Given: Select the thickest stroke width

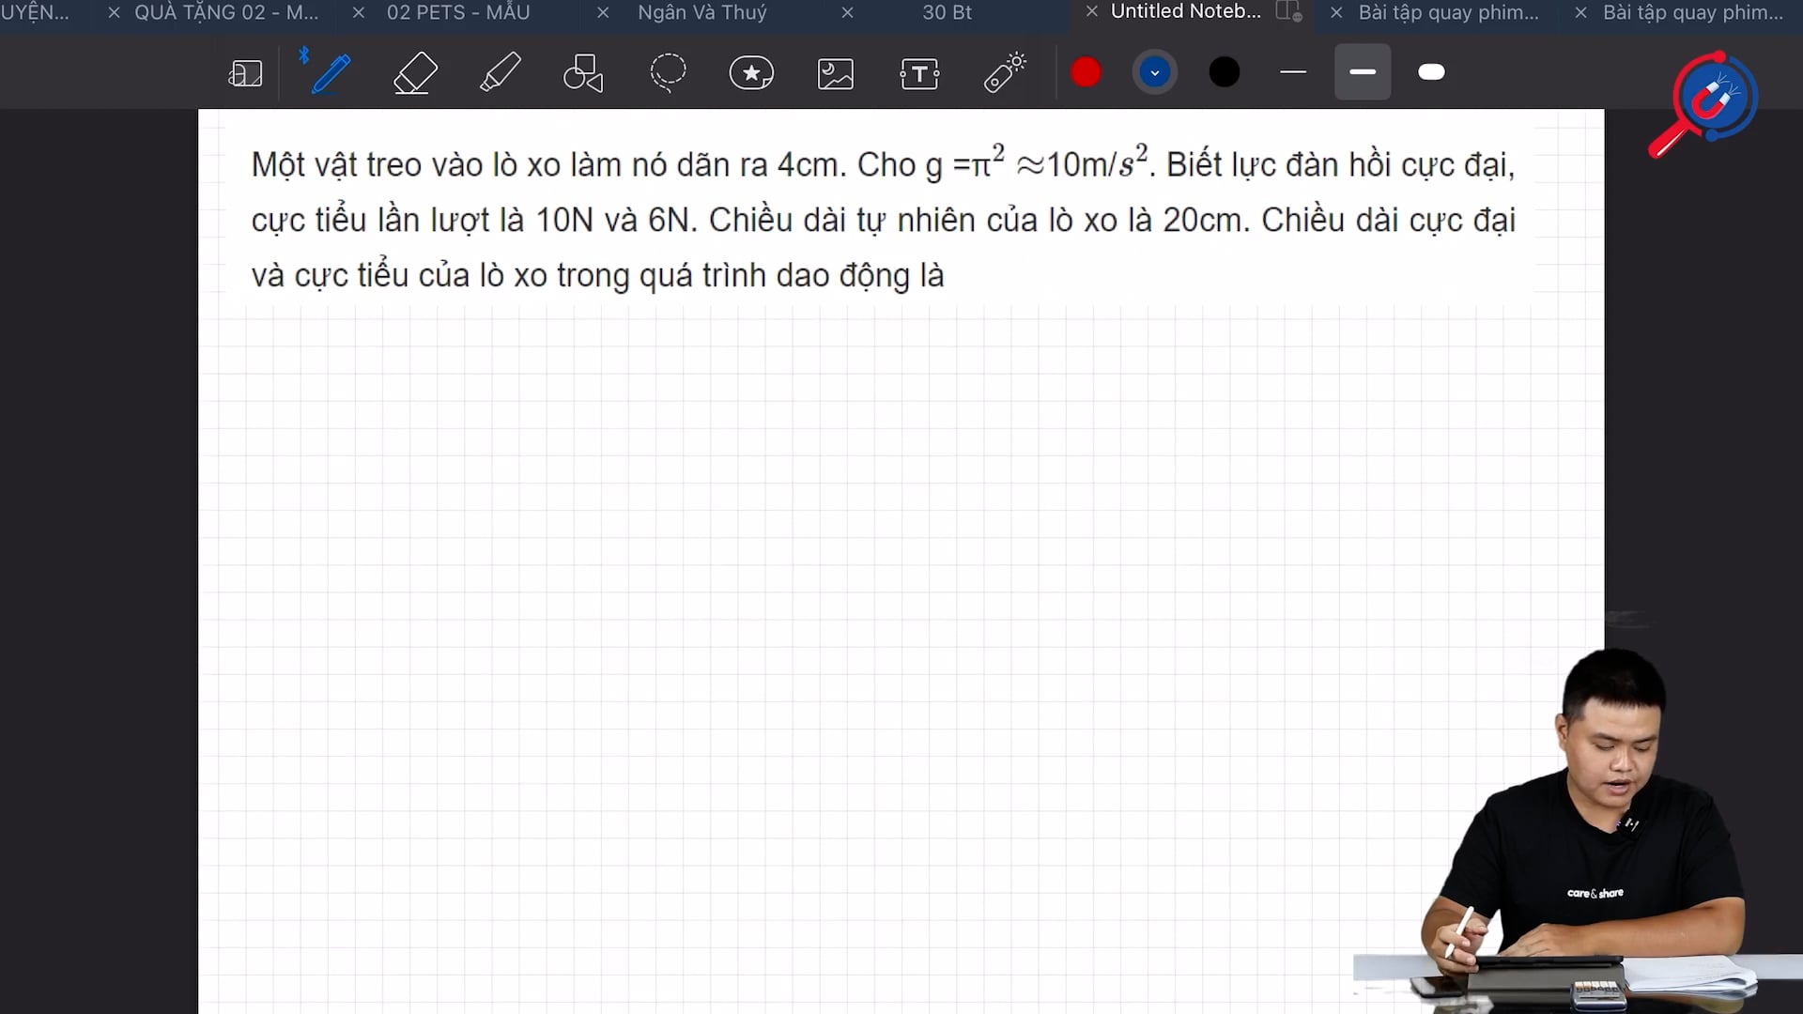Looking at the screenshot, I should [x=1431, y=72].
